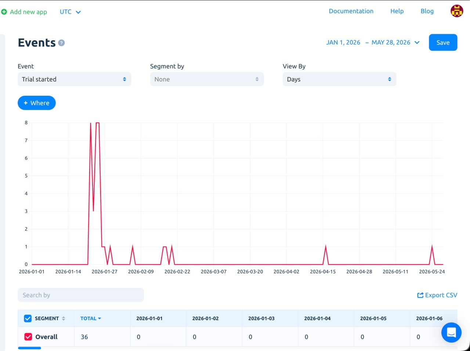Viewport: 470px width, 351px height.
Task: Expand the date range chevron
Action: click(417, 43)
